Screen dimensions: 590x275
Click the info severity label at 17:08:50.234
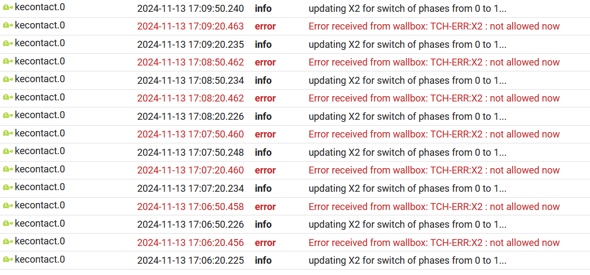263,81
